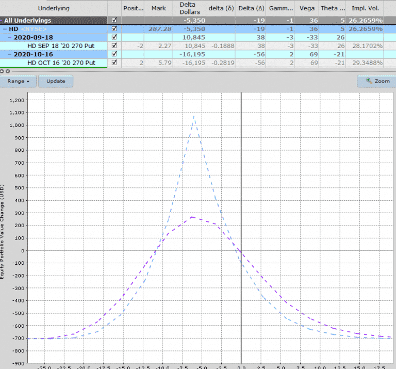Collapse the 2020-10-16 expiry group
Image resolution: width=396 pixels, height=369 pixels.
pyautogui.click(x=10, y=54)
